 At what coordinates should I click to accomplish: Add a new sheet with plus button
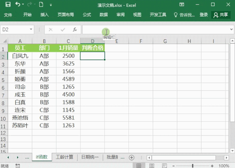point(131,157)
